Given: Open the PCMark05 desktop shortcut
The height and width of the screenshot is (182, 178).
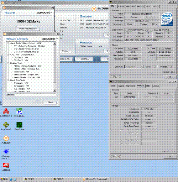Looking at the screenshot, I should pos(6,140).
